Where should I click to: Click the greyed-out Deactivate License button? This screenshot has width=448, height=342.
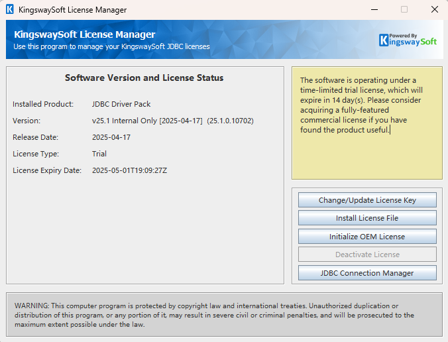(367, 255)
